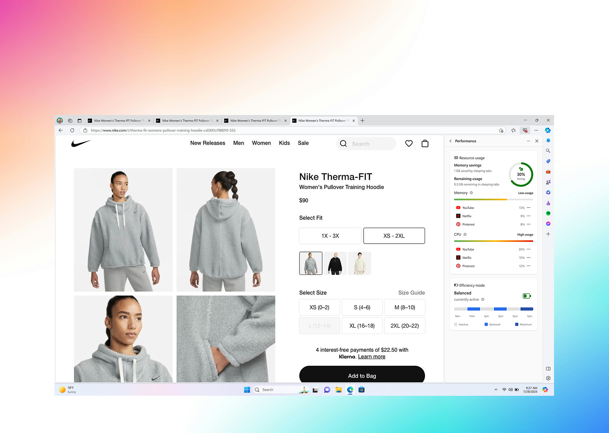Open the Klarna Learn more link
Image resolution: width=609 pixels, height=433 pixels.
click(372, 357)
